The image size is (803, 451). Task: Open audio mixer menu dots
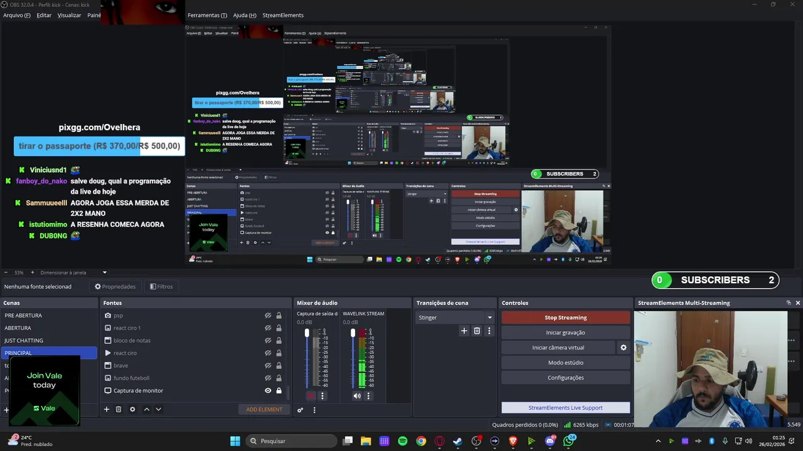click(x=314, y=410)
